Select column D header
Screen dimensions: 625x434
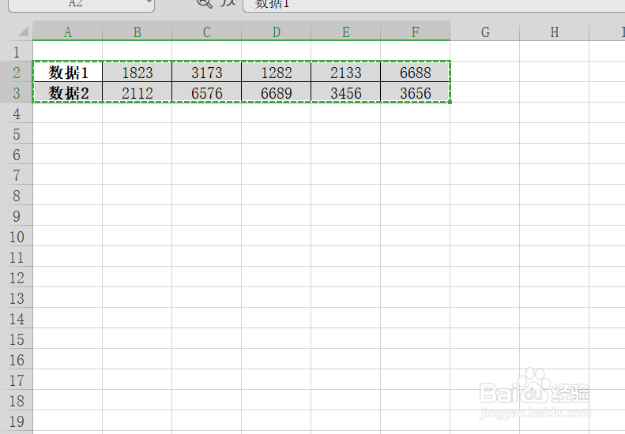(x=277, y=31)
